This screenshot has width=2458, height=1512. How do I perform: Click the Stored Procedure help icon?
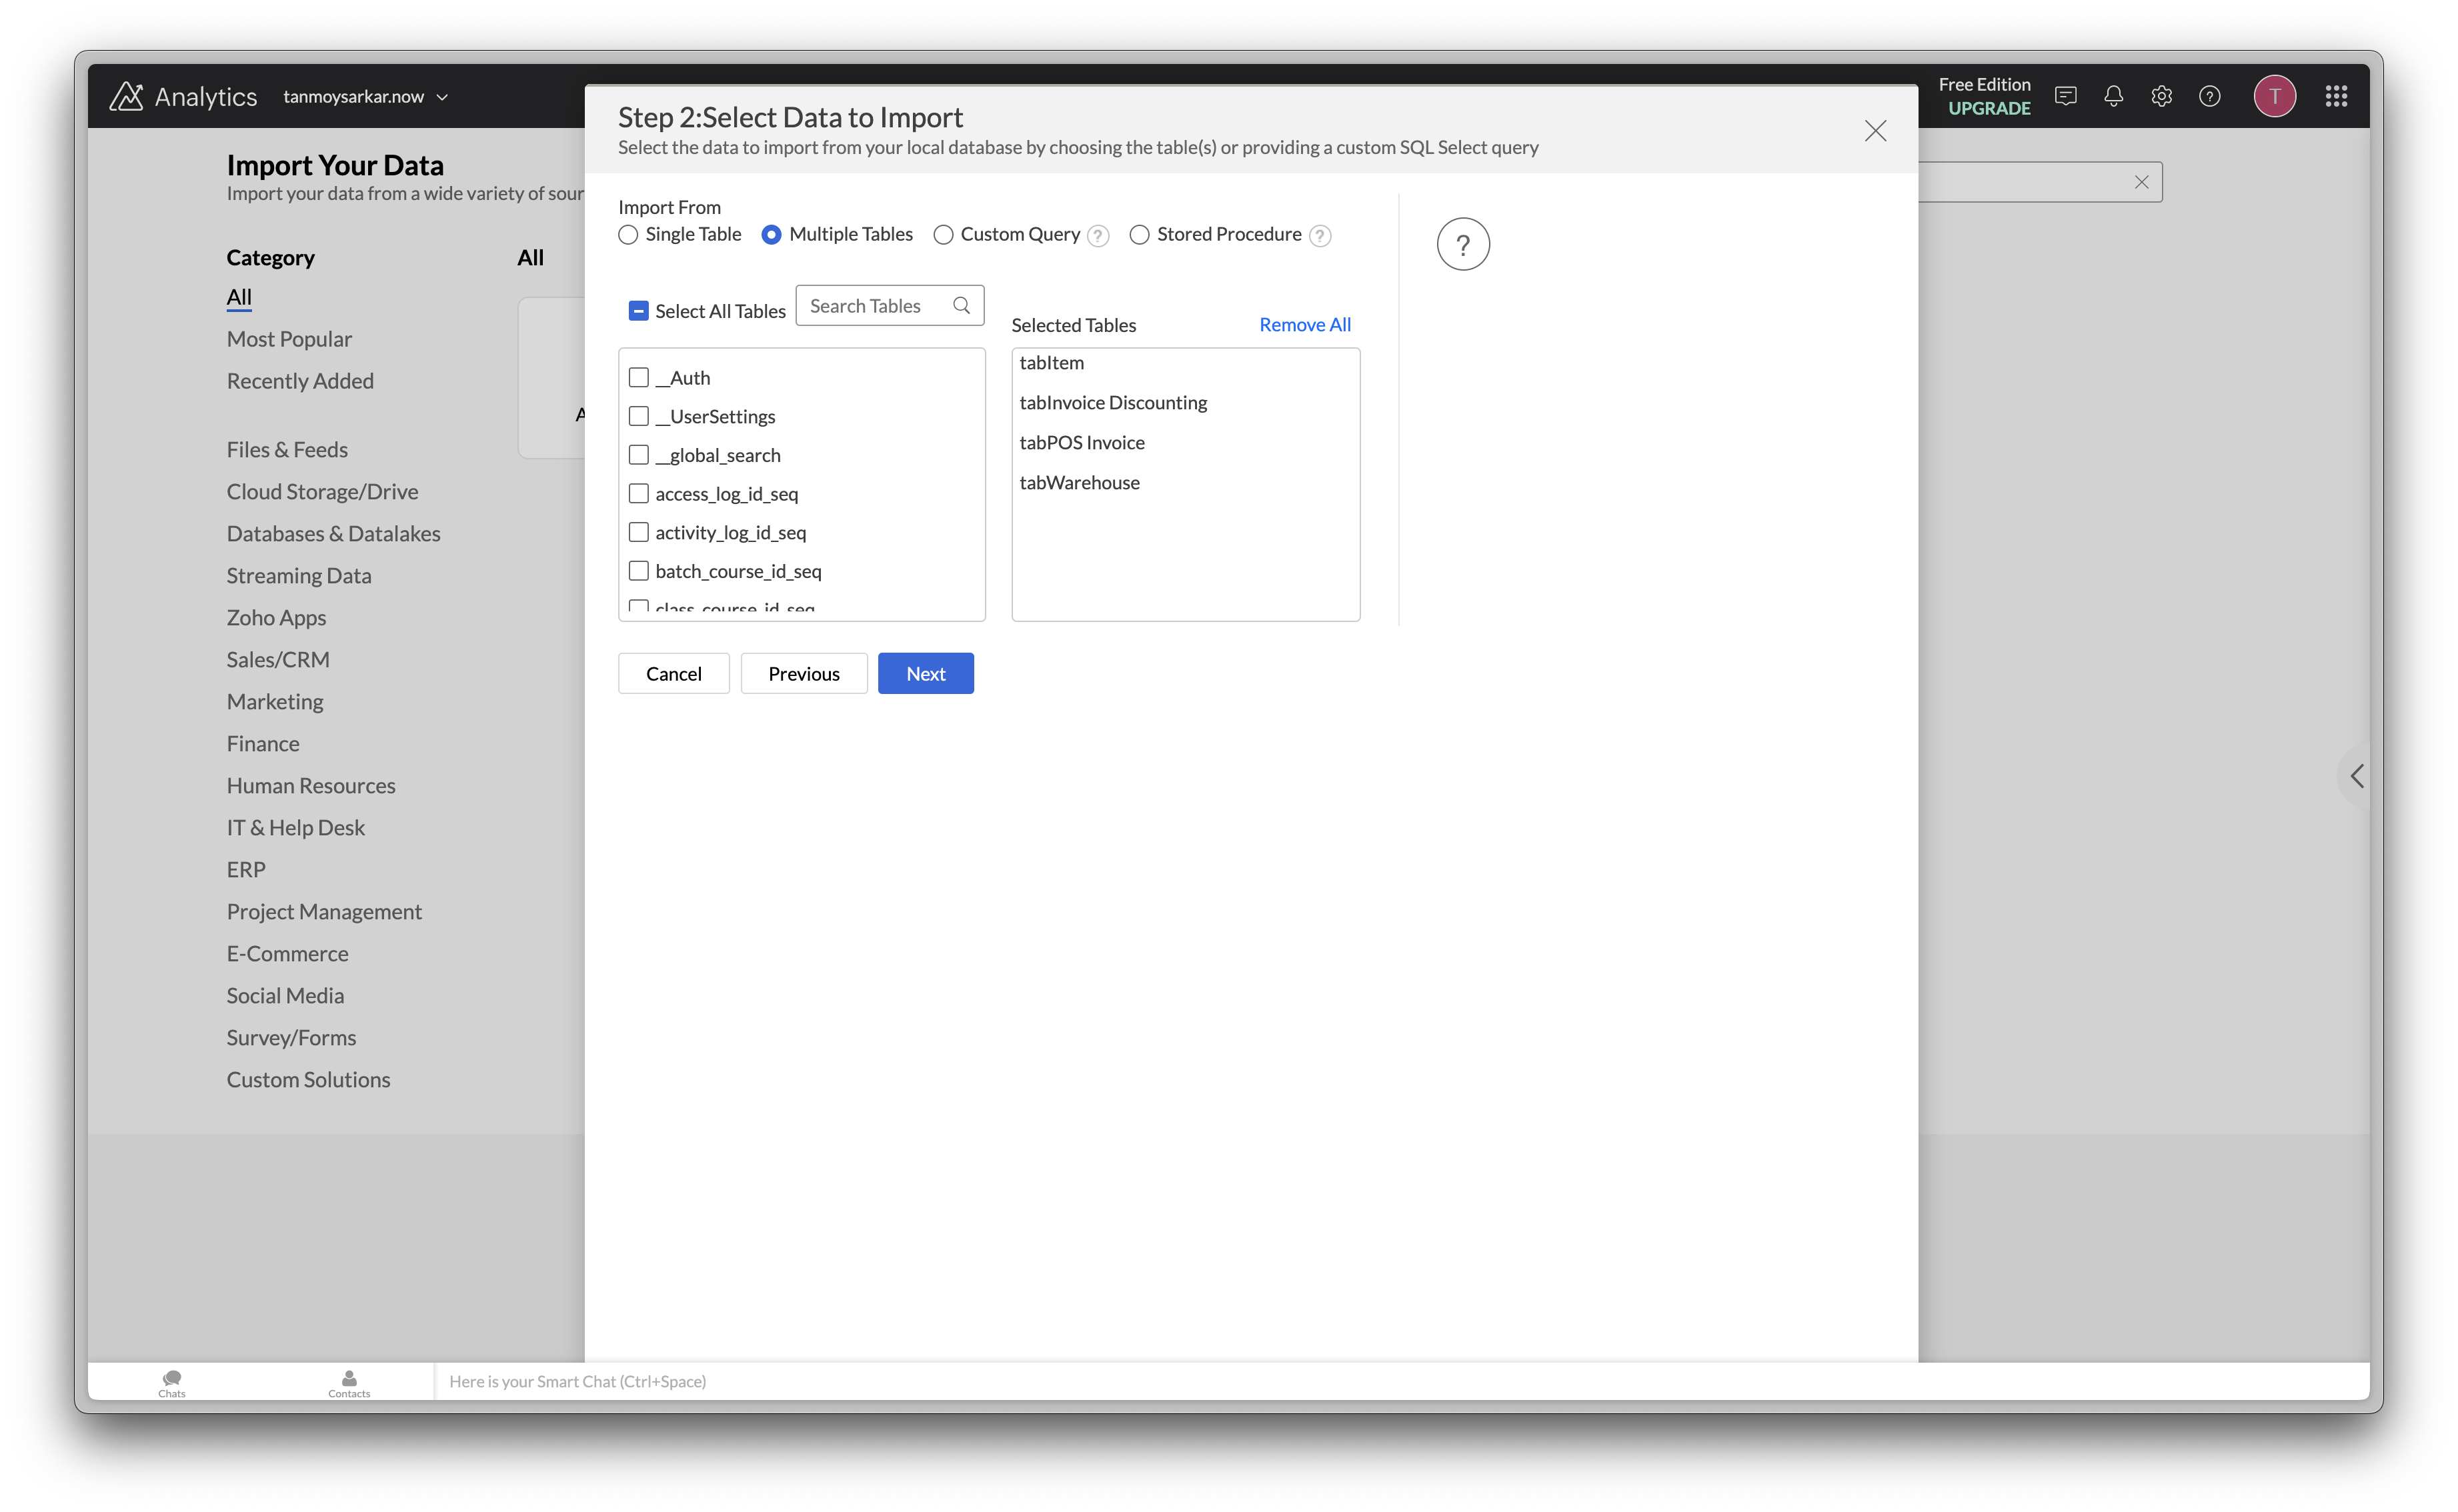tap(1320, 236)
